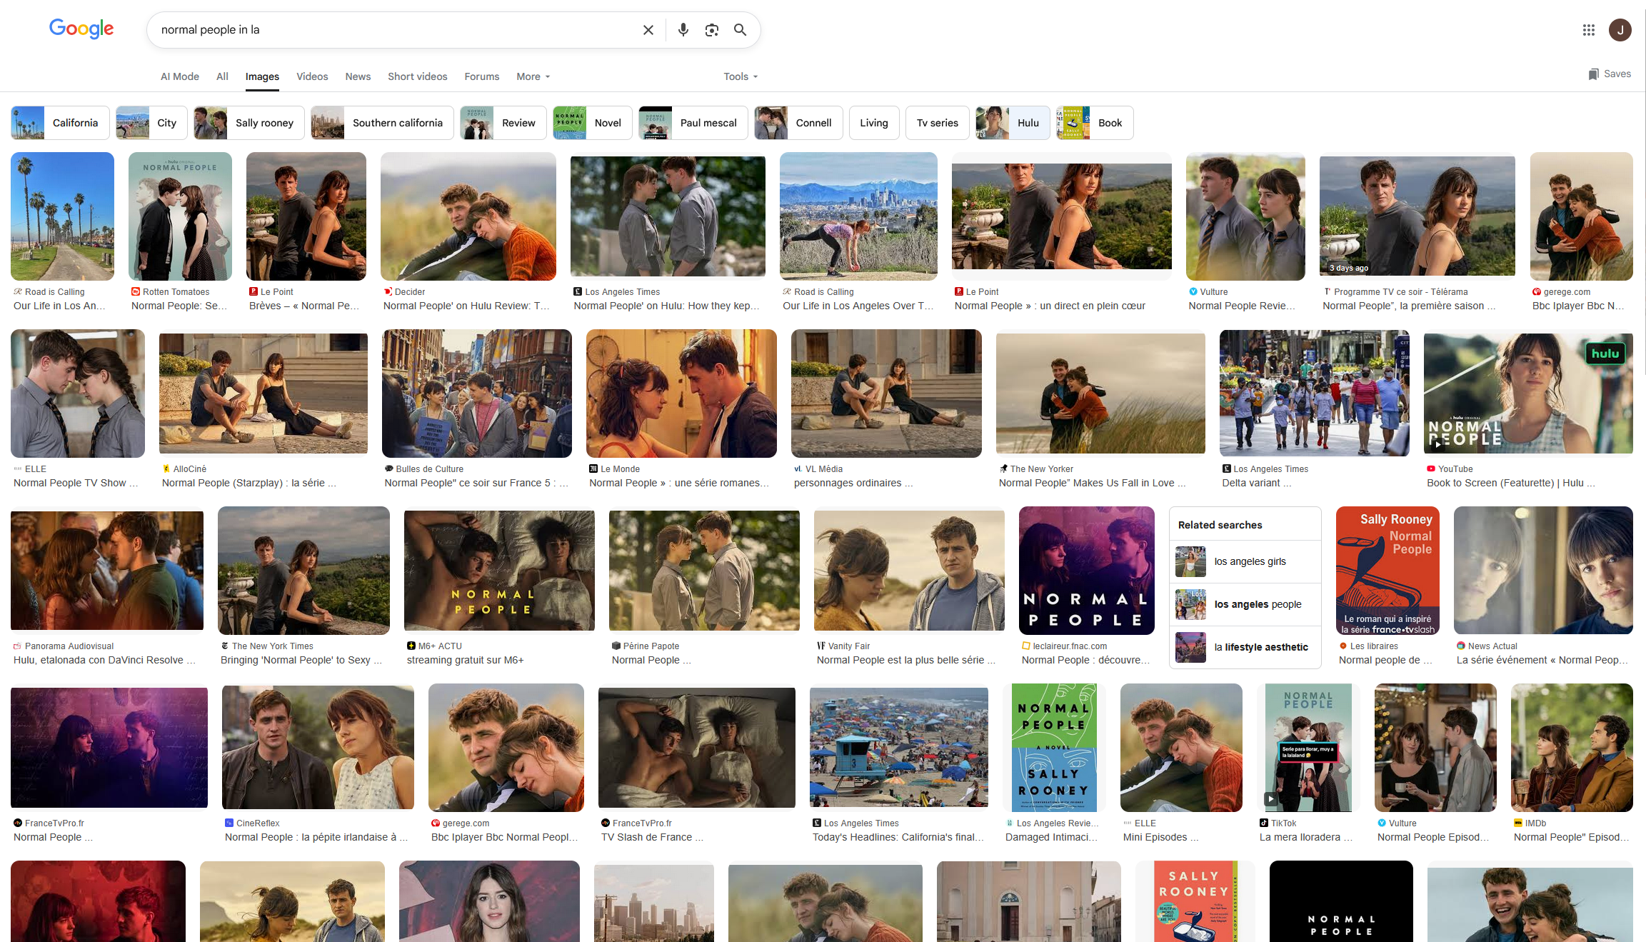1646x942 pixels.
Task: Expand the More menu
Action: coord(533,76)
